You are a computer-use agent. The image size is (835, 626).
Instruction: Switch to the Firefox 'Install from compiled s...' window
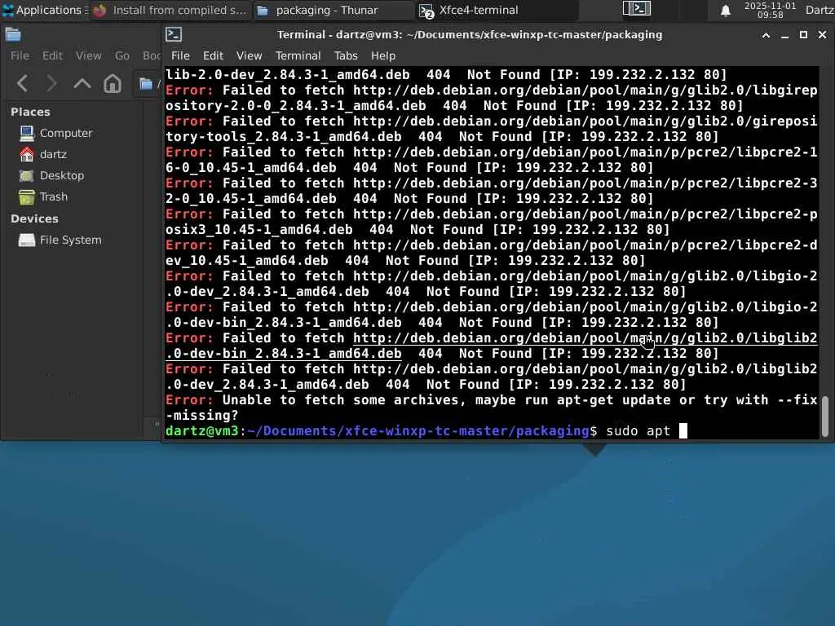(x=170, y=10)
